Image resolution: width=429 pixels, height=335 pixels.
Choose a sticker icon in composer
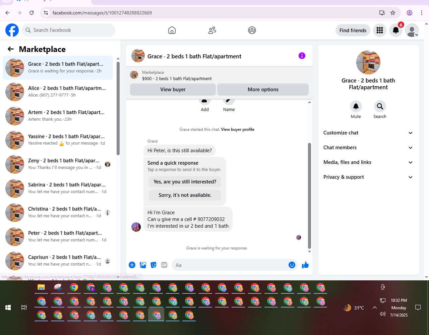pos(154,265)
